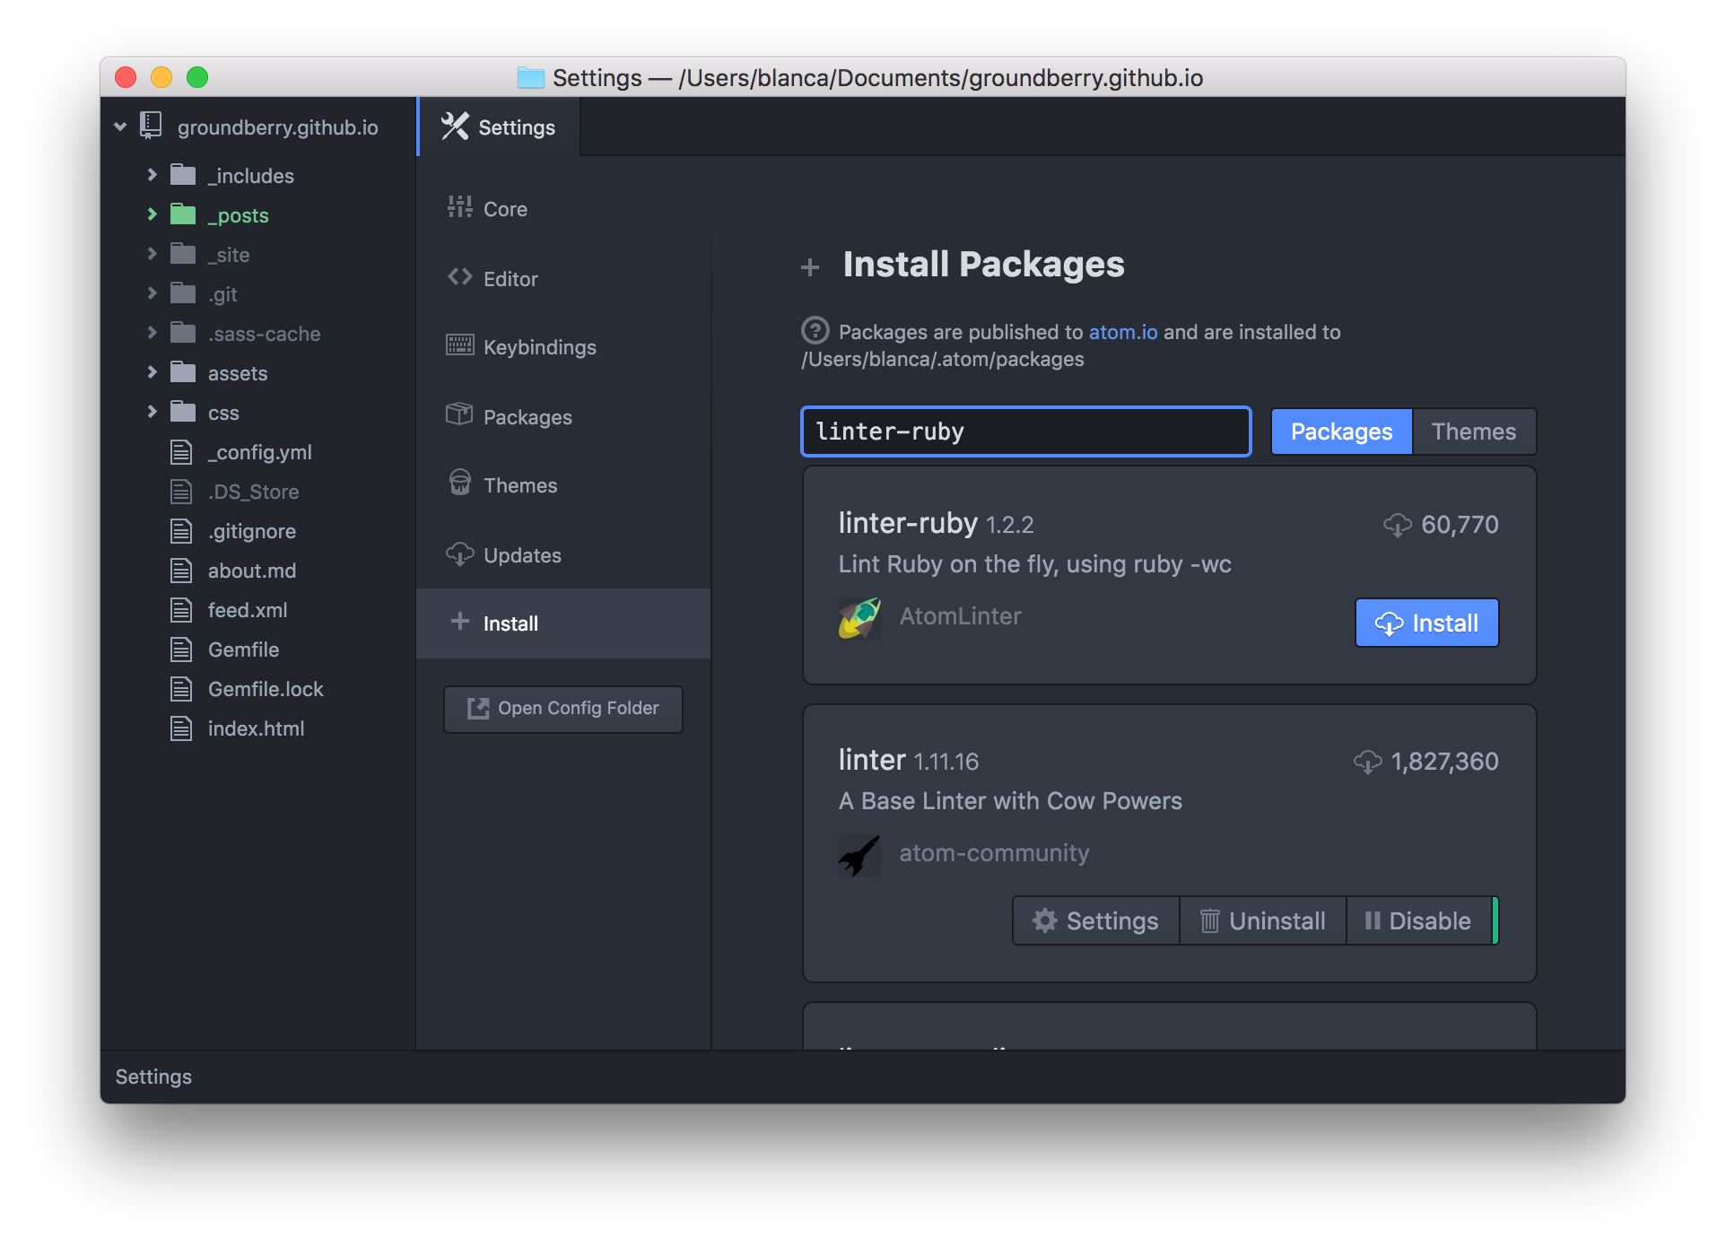The height and width of the screenshot is (1247, 1726).
Task: Open the Keybindings section
Action: point(563,347)
